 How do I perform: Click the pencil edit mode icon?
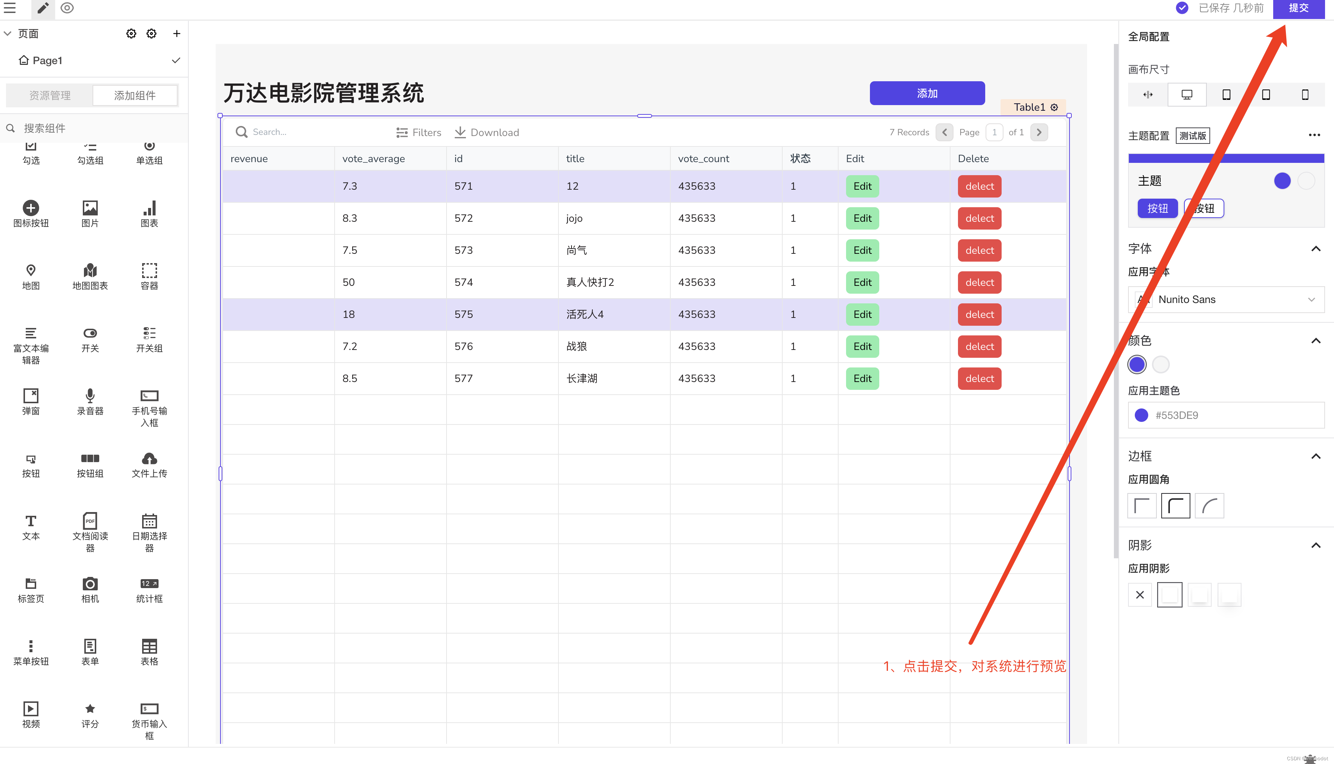[x=43, y=8]
